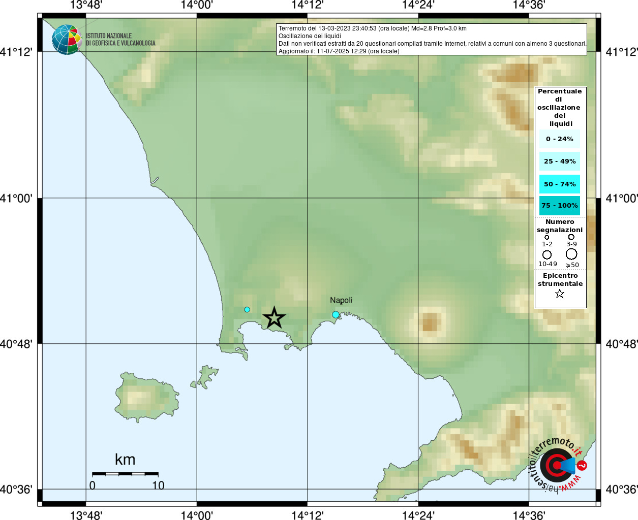Click the Terremoto del 13-03-2023 header line

pyautogui.click(x=372, y=28)
